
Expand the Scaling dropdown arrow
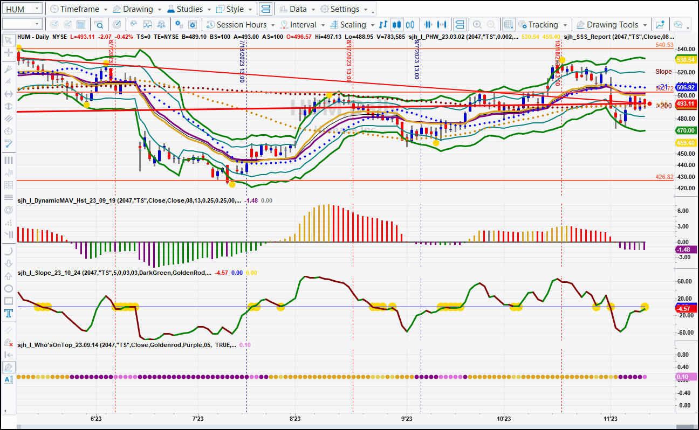[372, 25]
